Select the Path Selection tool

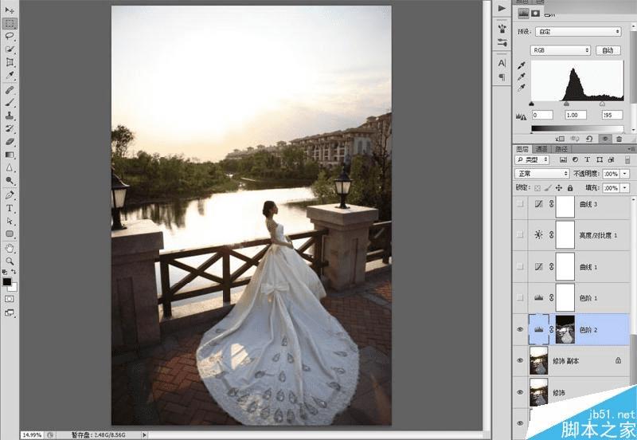(10, 222)
